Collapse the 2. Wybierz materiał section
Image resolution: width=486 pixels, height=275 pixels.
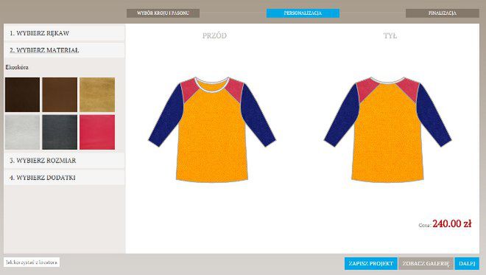[x=64, y=50]
